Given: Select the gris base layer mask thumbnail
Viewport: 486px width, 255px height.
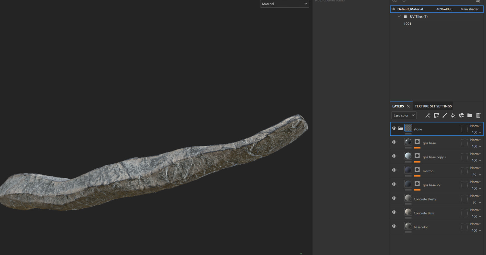Looking at the screenshot, I should pyautogui.click(x=417, y=142).
